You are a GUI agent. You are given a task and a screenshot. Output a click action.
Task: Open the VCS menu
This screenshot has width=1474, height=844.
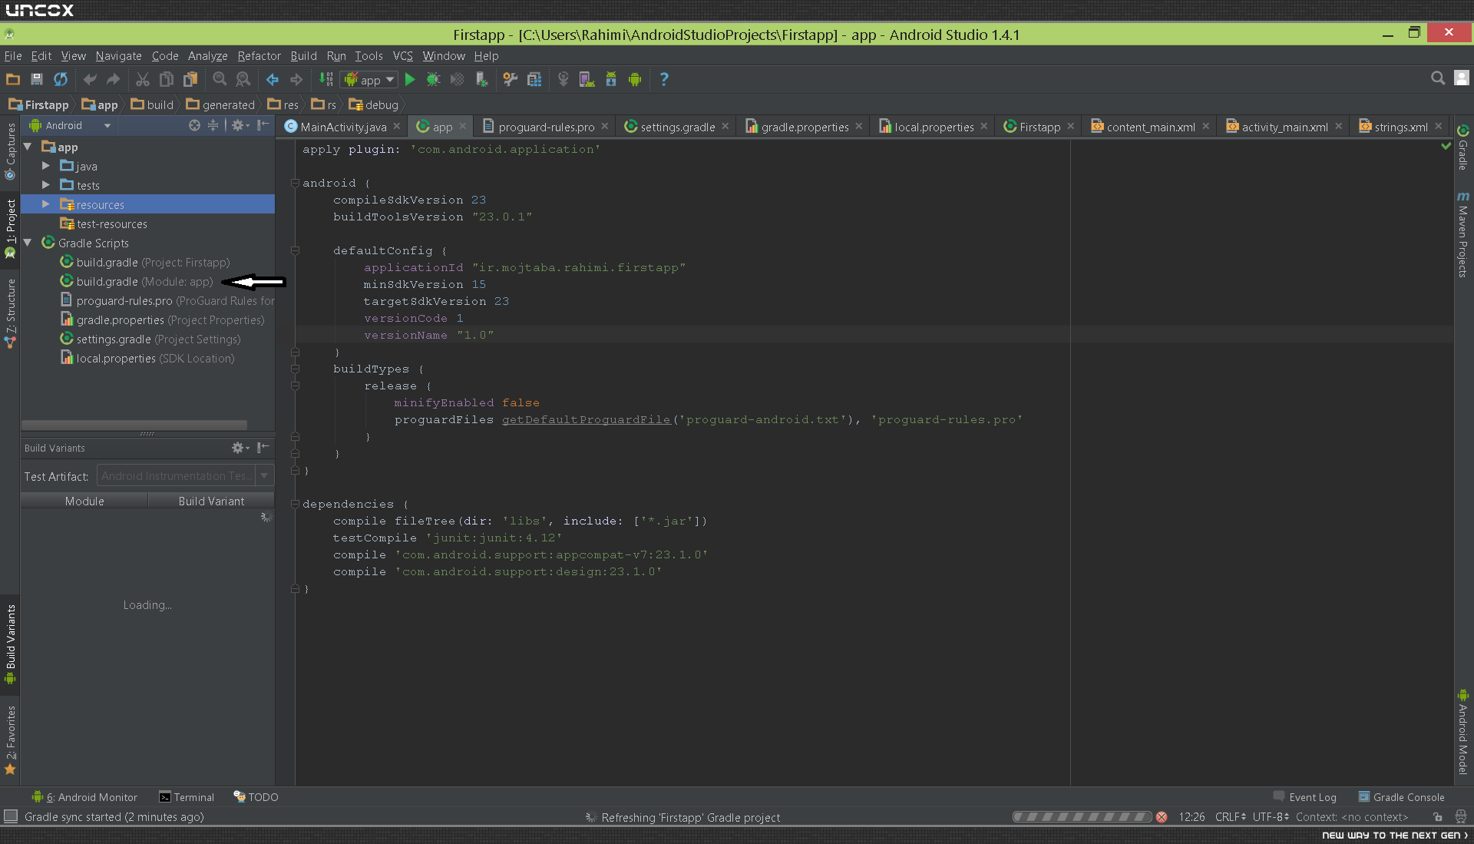point(402,56)
